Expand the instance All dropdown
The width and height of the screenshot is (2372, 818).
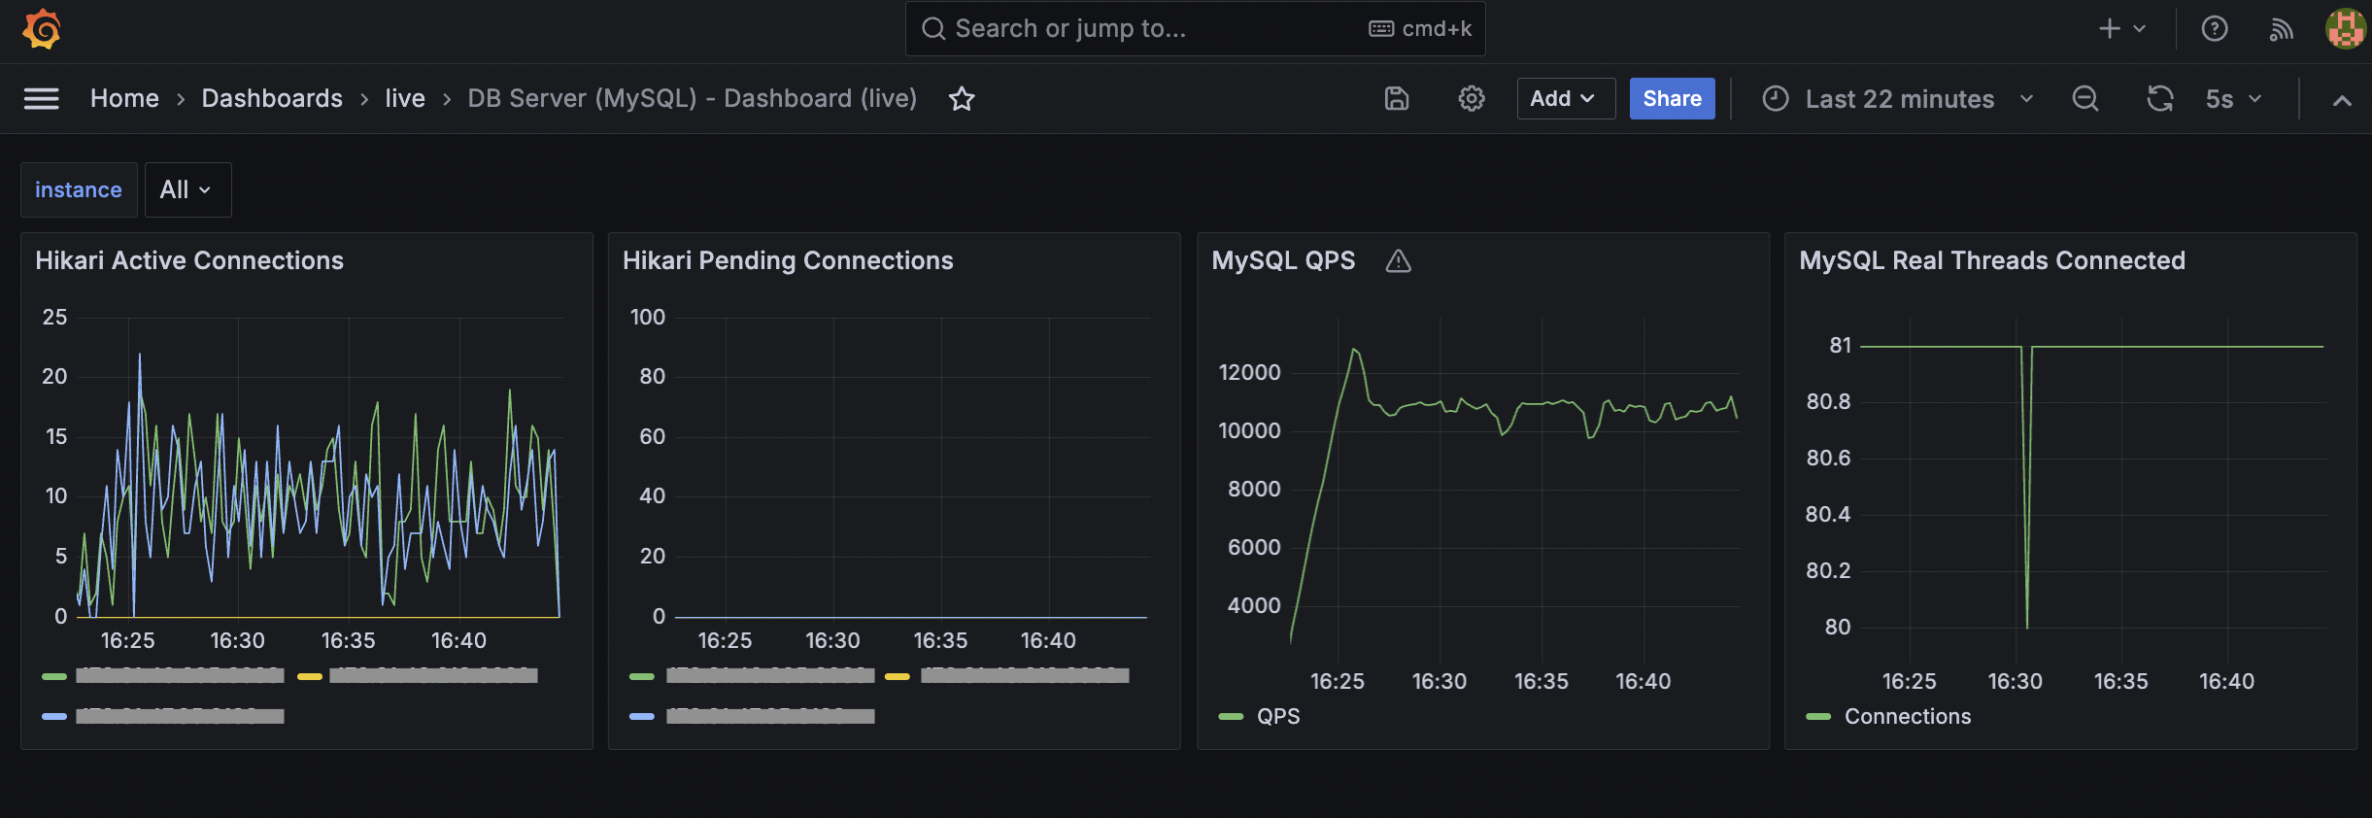pyautogui.click(x=186, y=189)
